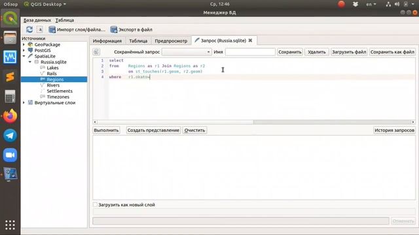The width and height of the screenshot is (419, 235).
Task: Expand the Виртуальные слои node
Action: click(x=24, y=102)
